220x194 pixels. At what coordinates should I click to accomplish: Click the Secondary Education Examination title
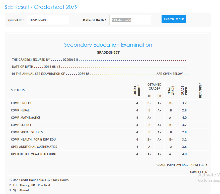[x=108, y=45]
